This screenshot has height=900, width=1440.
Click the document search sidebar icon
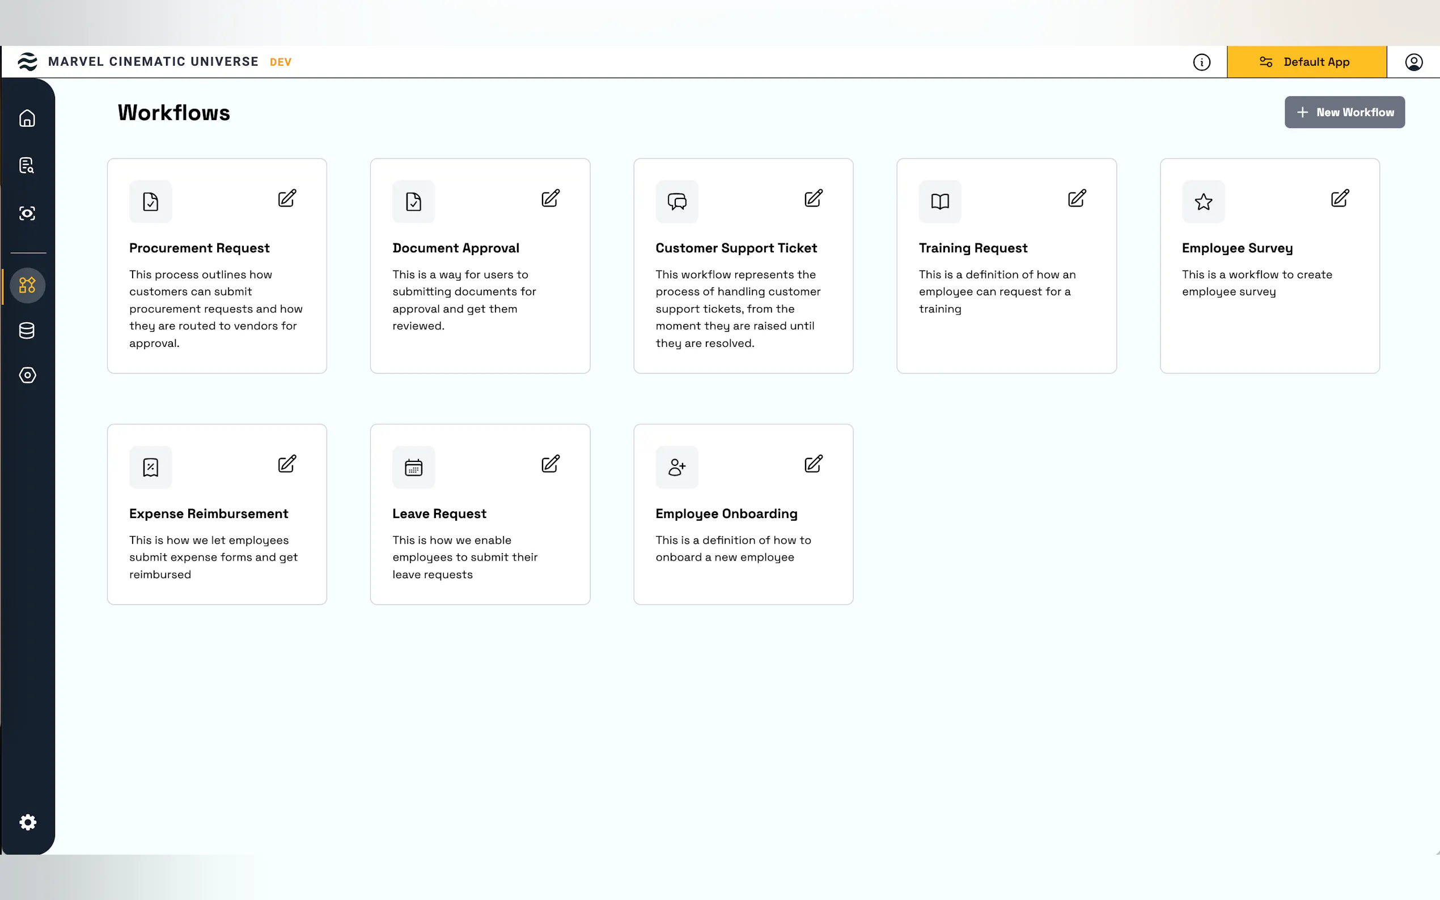(x=27, y=165)
